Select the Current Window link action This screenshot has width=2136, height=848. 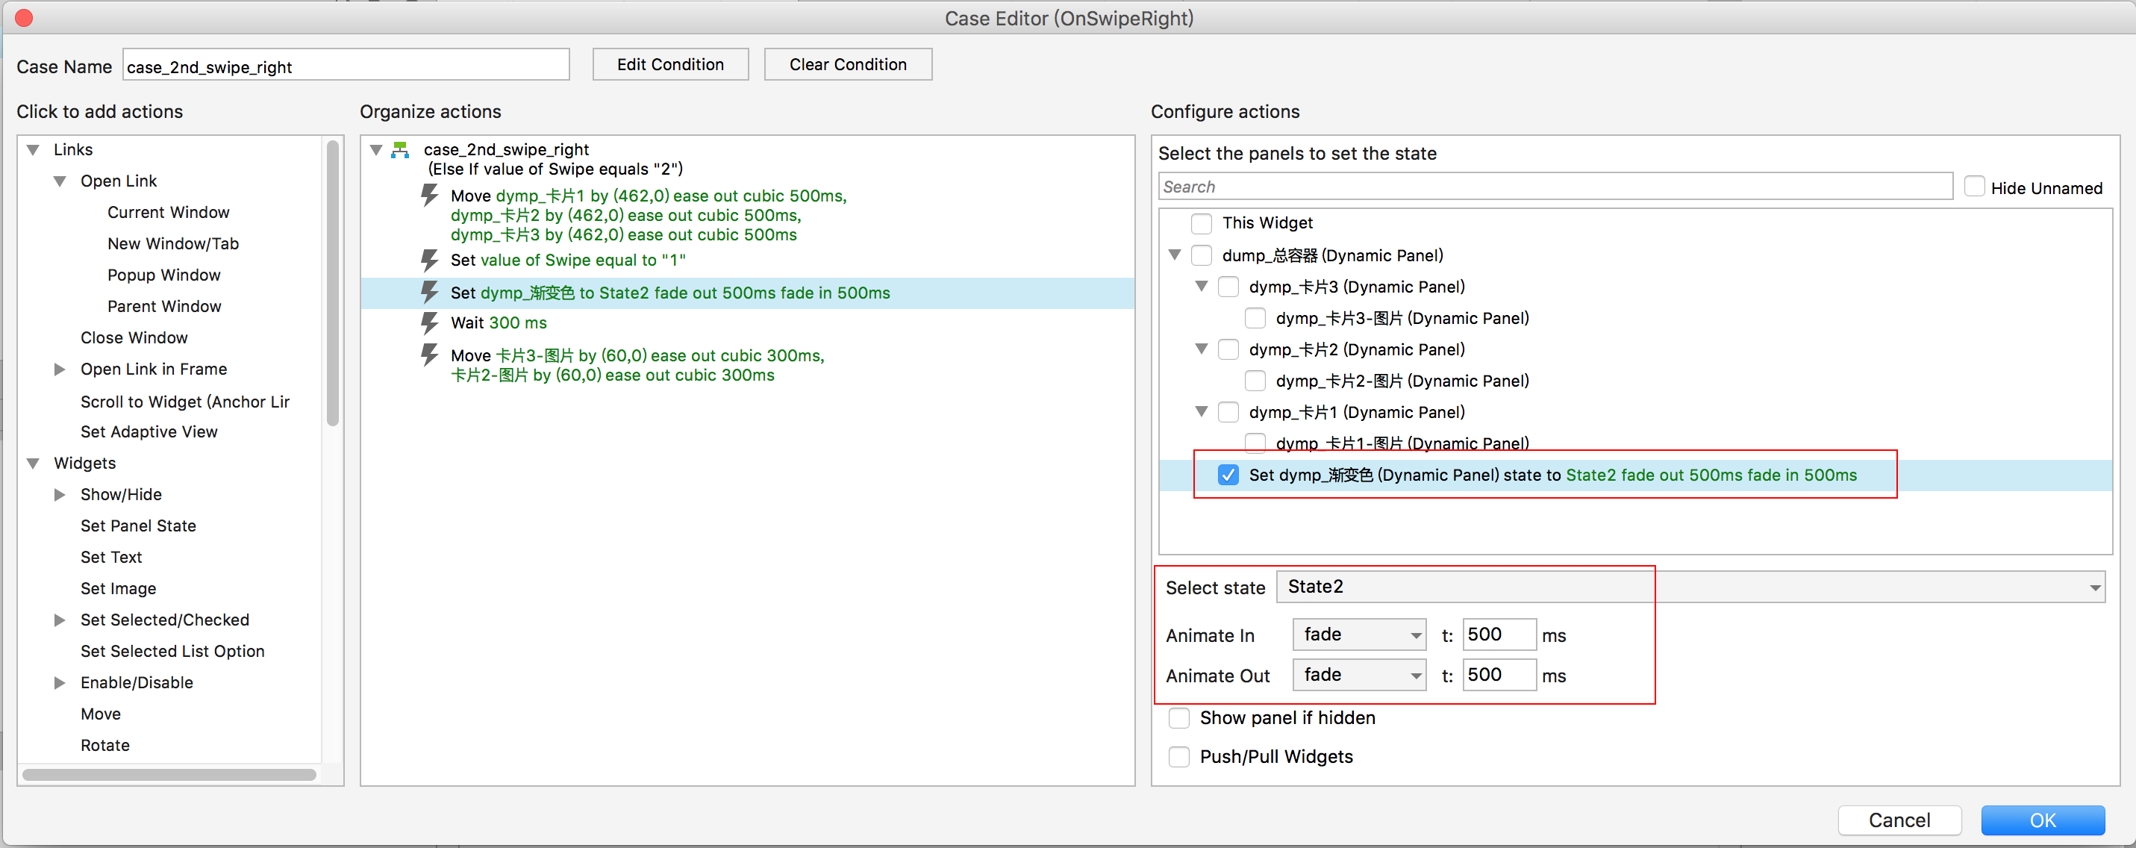[169, 213]
